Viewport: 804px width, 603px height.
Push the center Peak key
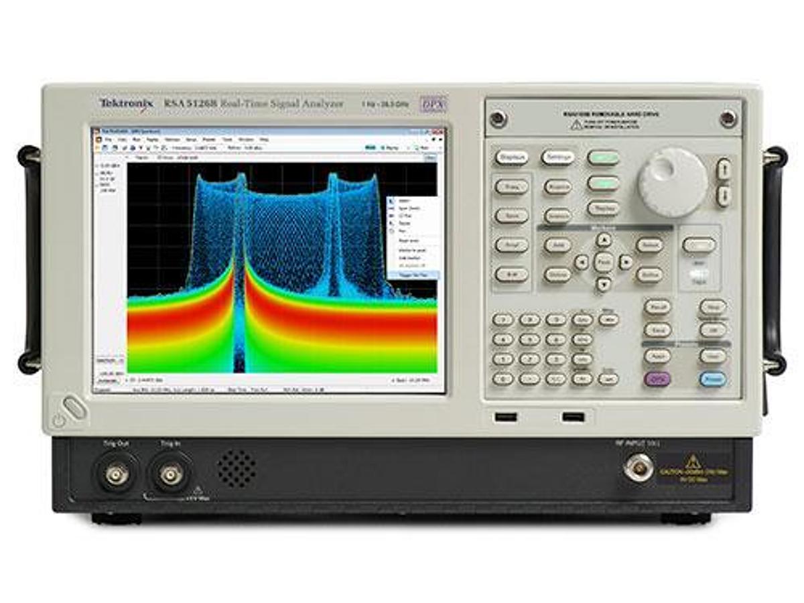pyautogui.click(x=604, y=261)
